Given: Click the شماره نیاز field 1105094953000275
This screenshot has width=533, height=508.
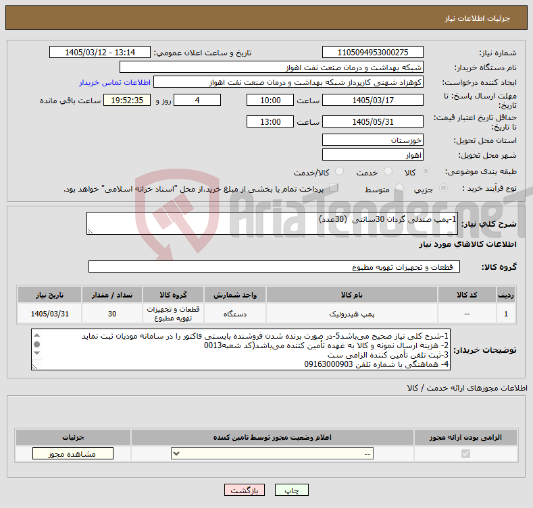Looking at the screenshot, I should click(372, 53).
